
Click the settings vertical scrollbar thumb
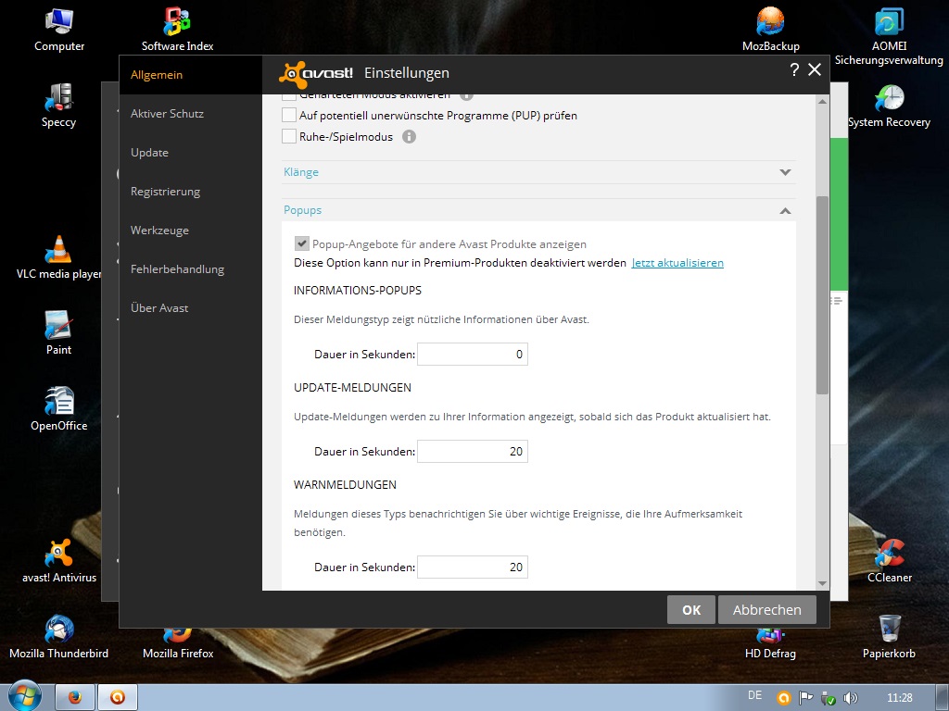(822, 295)
